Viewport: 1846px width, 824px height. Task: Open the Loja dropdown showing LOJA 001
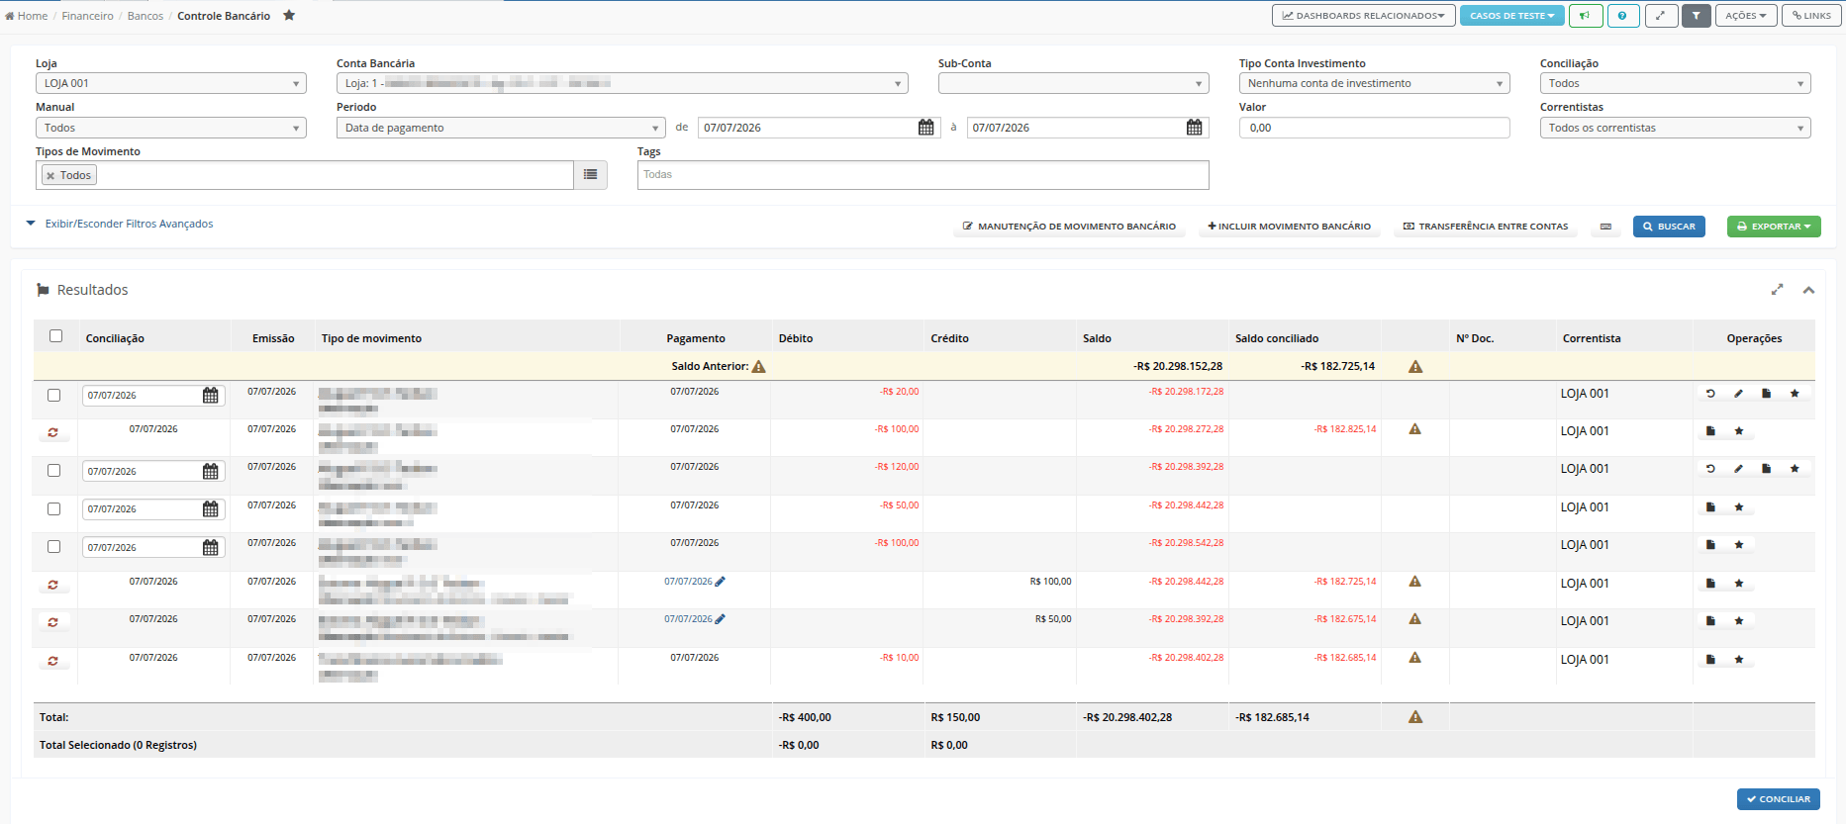(x=171, y=83)
